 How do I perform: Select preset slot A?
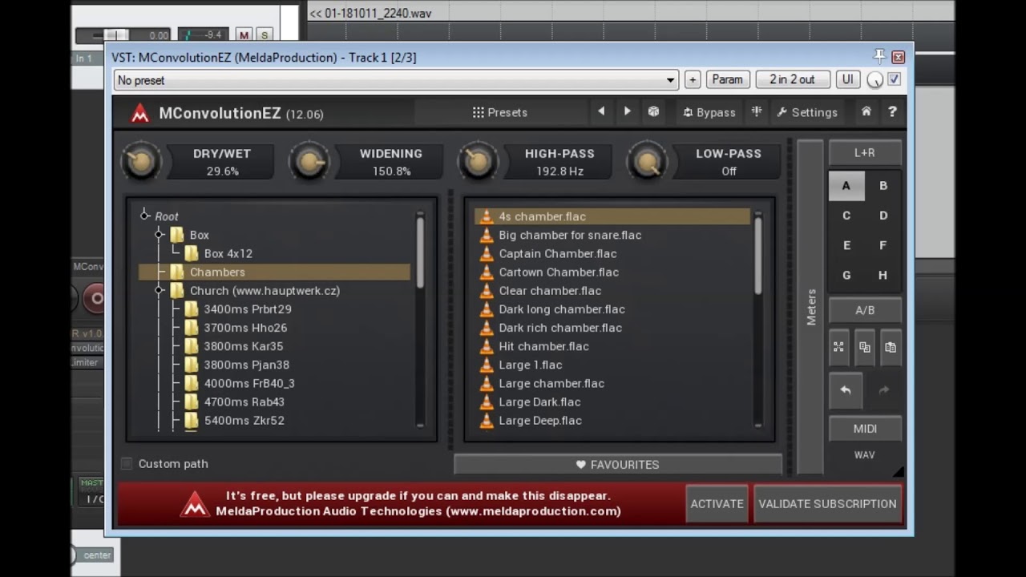846,185
